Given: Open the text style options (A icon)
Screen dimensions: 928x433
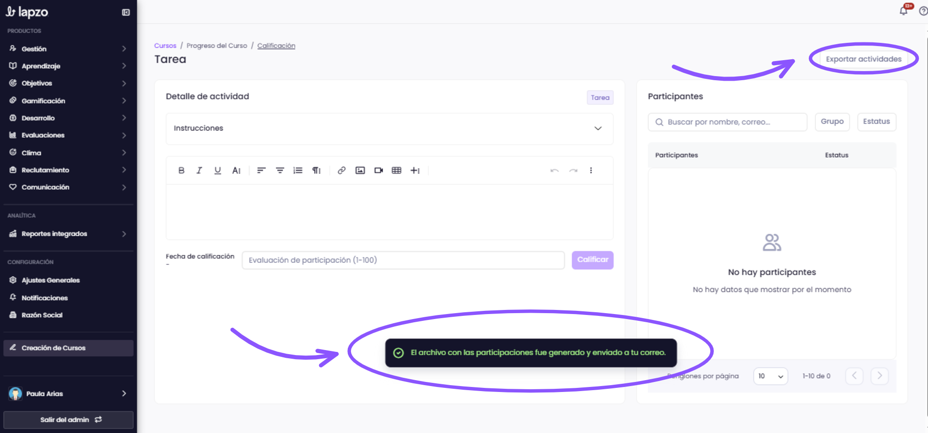Looking at the screenshot, I should (x=236, y=170).
